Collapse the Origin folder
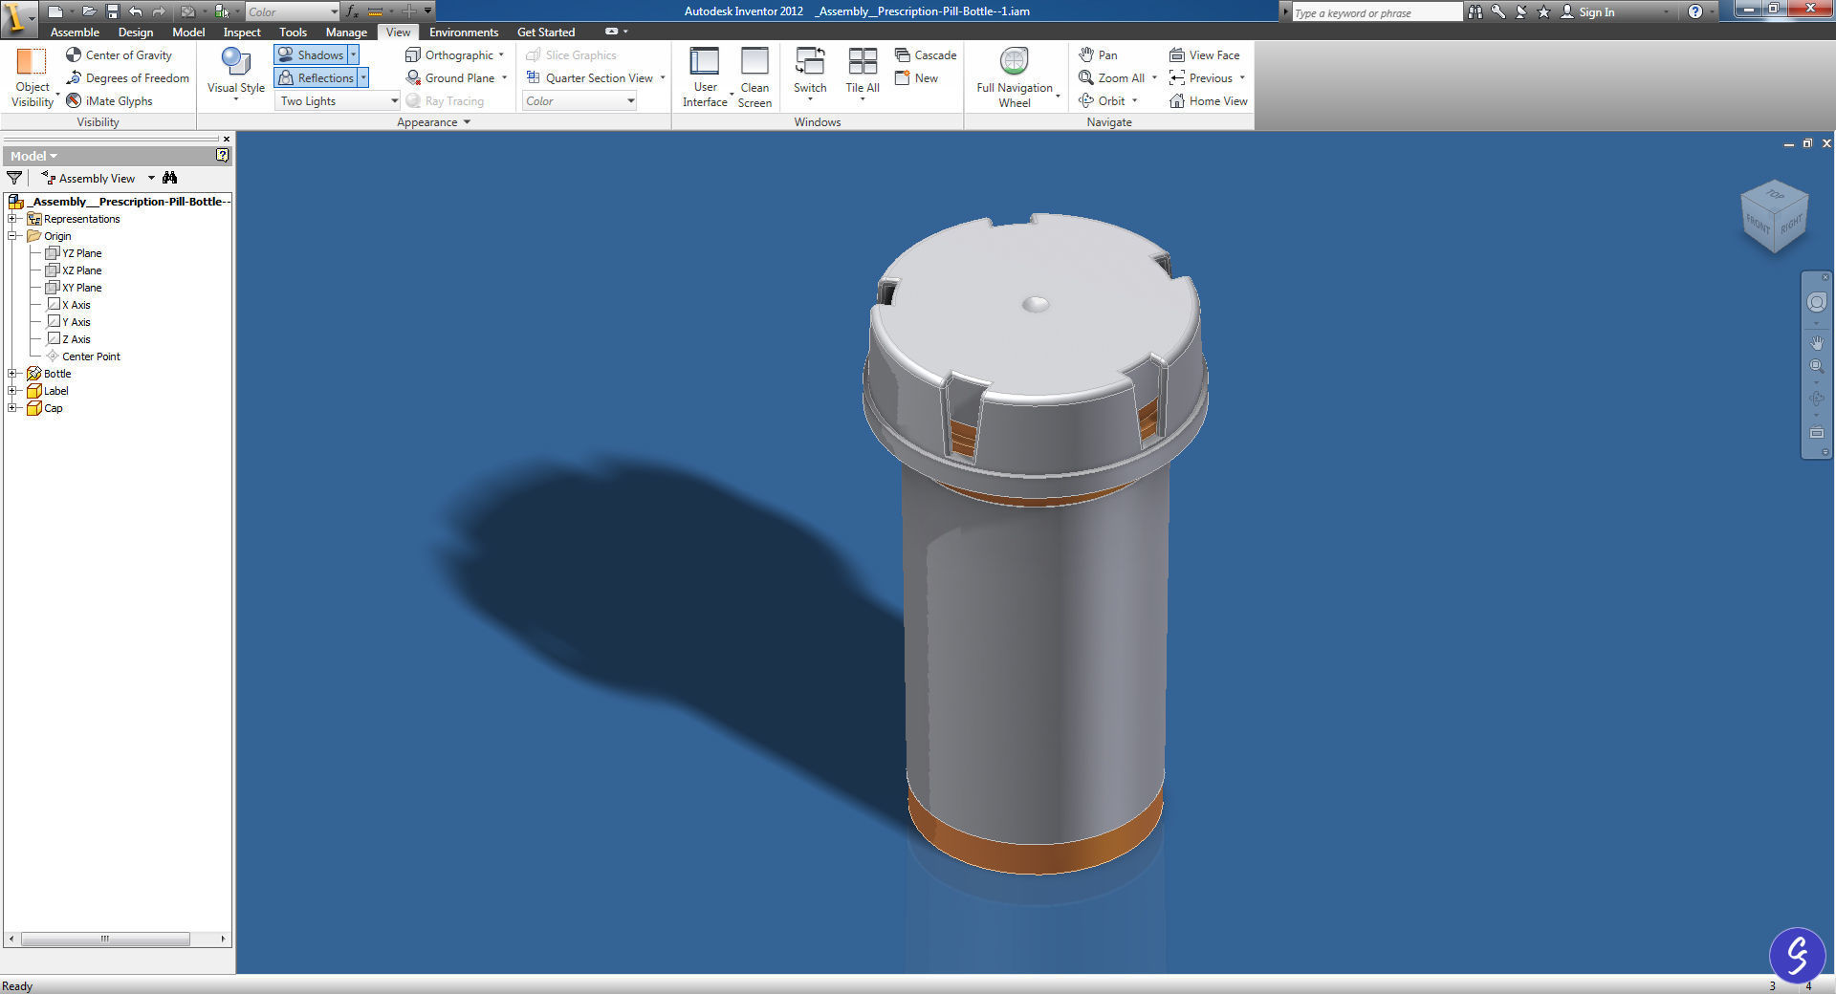Screen dimensions: 1836x994 point(12,236)
